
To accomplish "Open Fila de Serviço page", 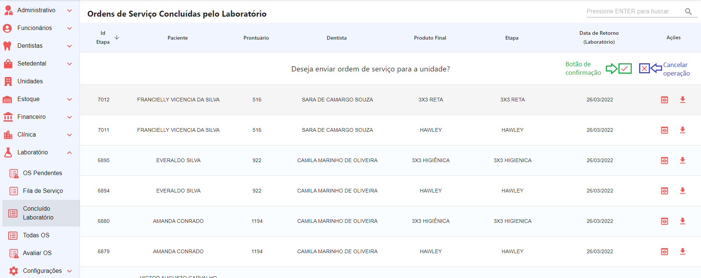I will (x=43, y=191).
